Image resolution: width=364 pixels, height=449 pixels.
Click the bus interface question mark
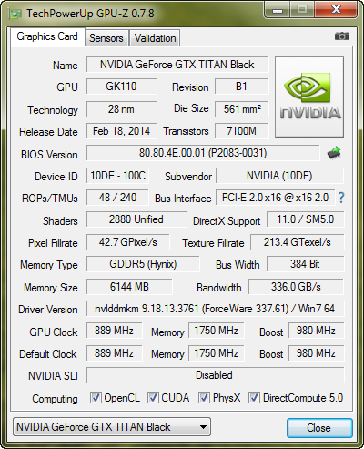point(341,198)
